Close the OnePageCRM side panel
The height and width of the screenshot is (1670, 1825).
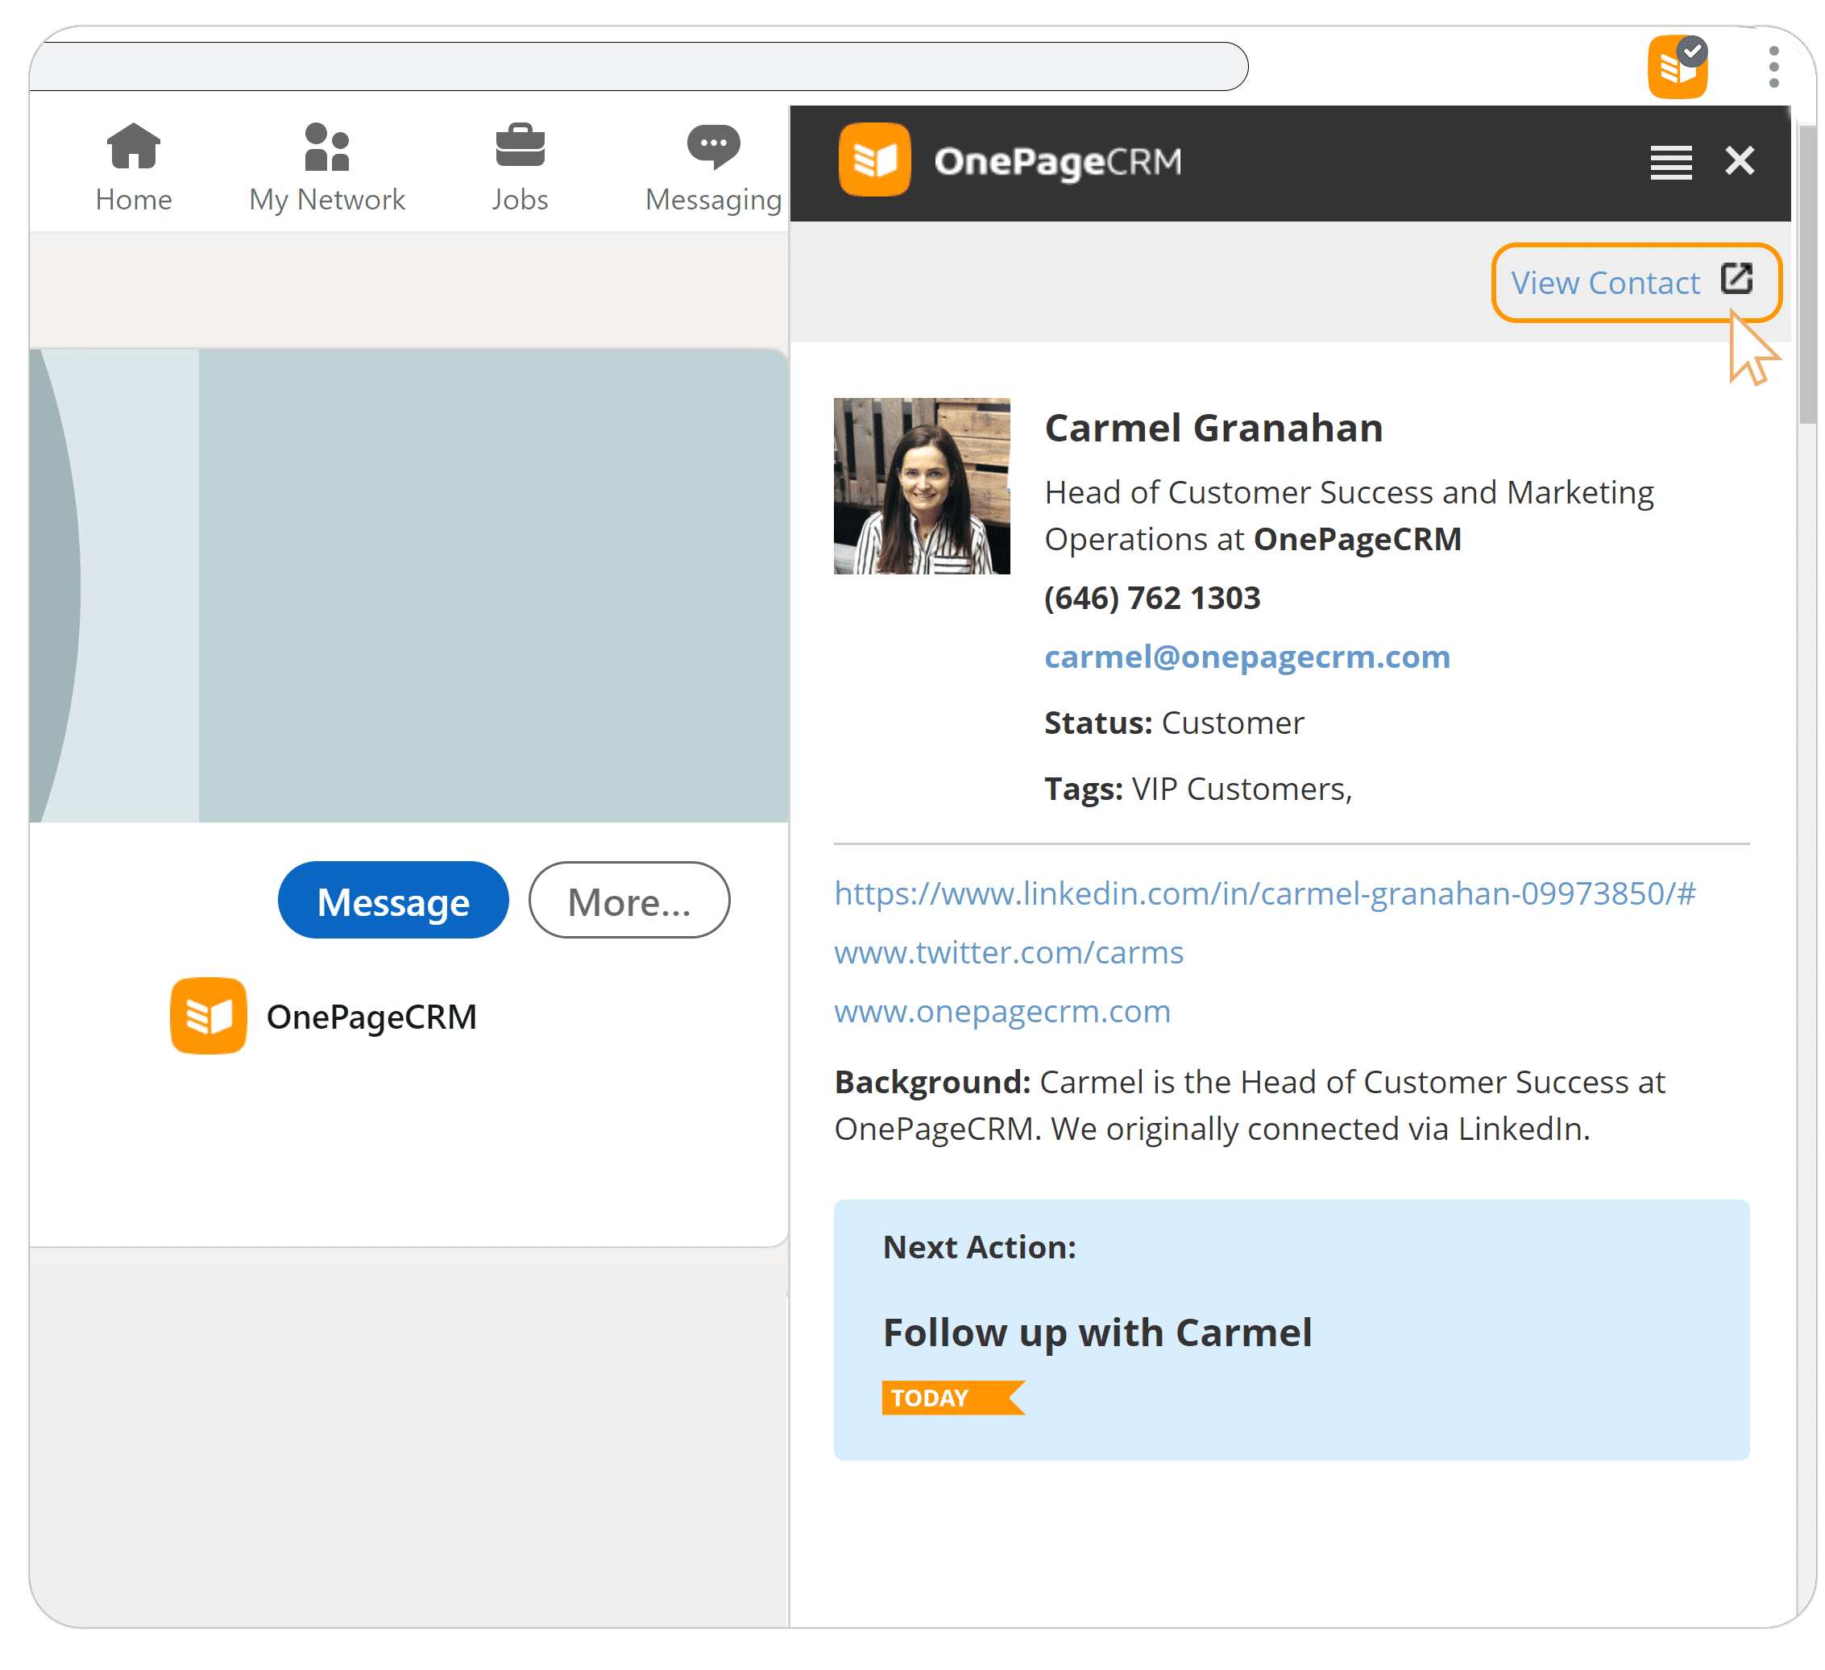[x=1739, y=161]
